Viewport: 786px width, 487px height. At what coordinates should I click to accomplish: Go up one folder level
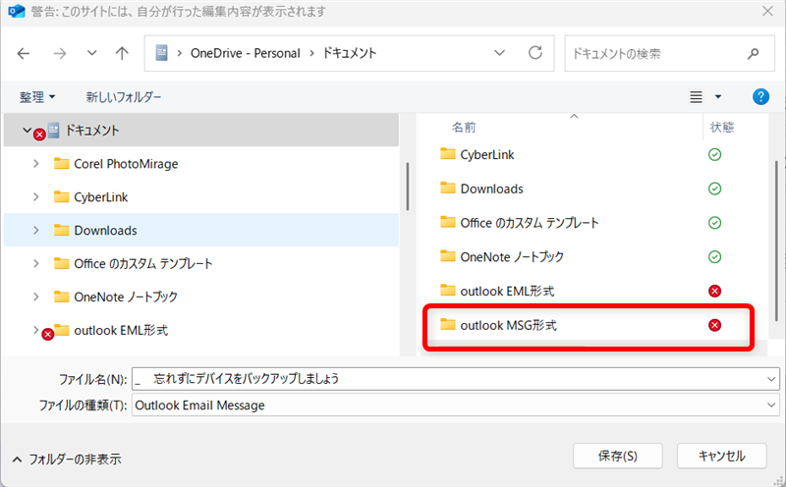[x=122, y=53]
